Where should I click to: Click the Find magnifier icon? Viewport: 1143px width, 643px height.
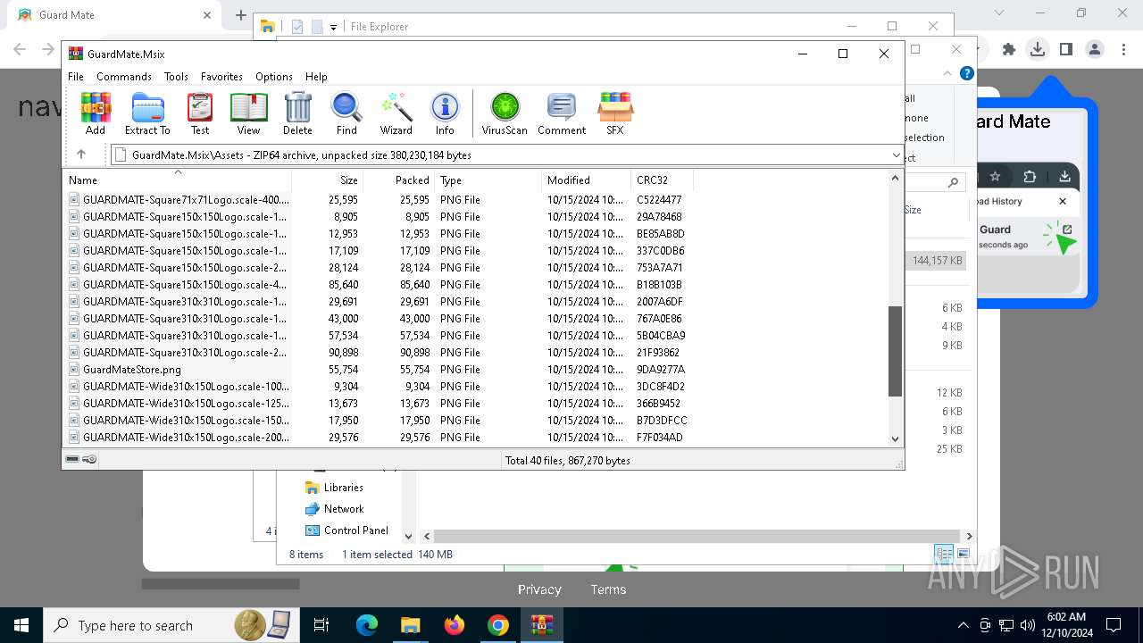tap(346, 113)
